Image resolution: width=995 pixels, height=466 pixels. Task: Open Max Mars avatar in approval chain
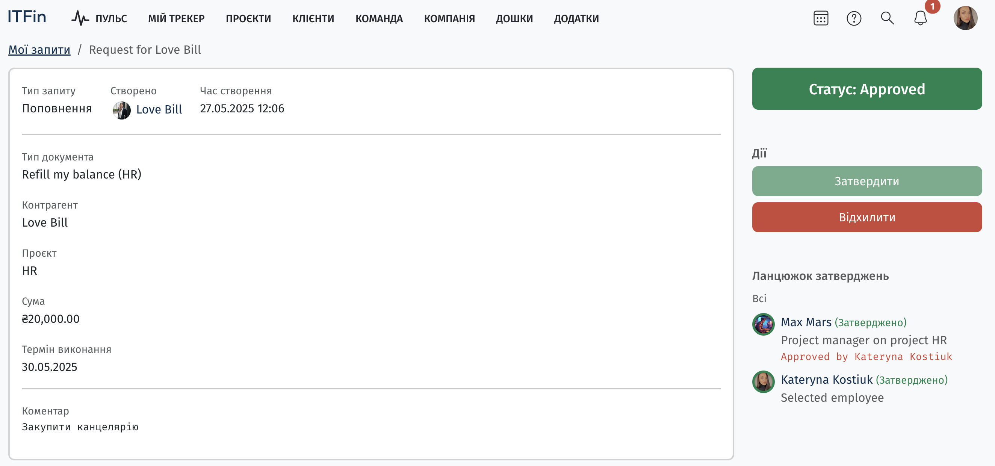763,324
